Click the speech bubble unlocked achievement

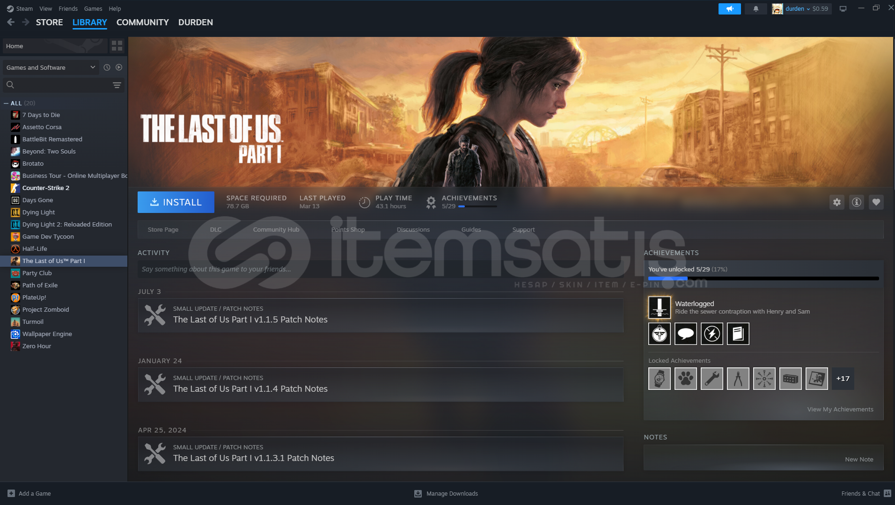(686, 334)
